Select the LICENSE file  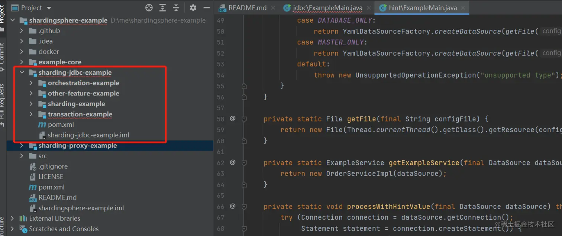[x=110, y=177]
